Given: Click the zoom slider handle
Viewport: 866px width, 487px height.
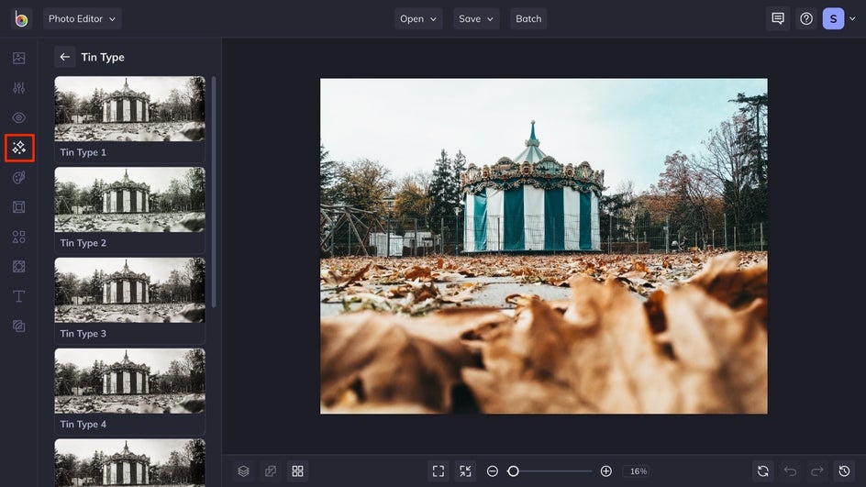Looking at the screenshot, I should pos(514,470).
